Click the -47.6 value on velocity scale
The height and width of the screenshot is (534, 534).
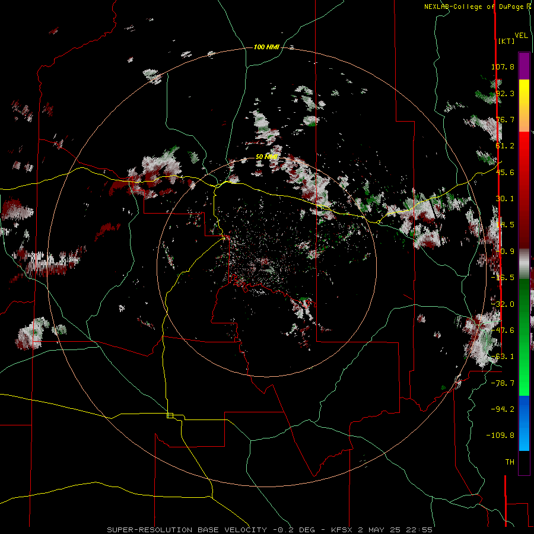pos(503,330)
